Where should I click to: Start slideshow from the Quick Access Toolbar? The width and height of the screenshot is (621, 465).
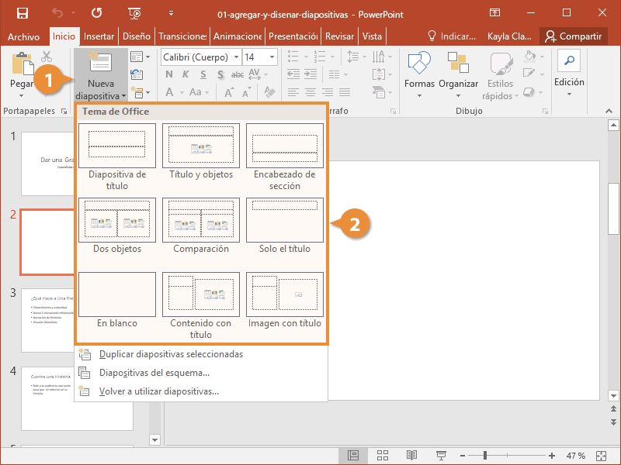coord(135,12)
